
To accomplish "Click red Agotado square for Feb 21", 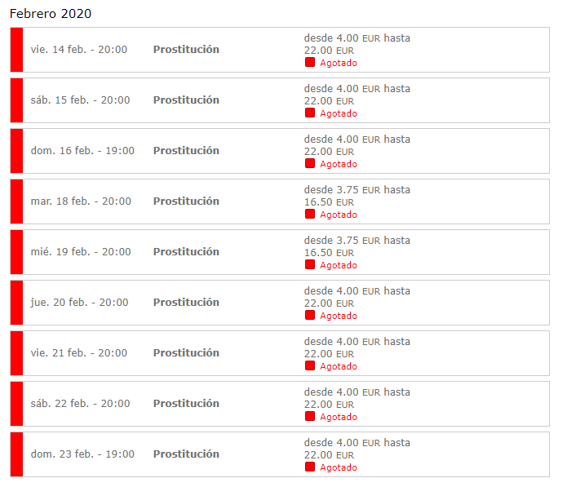I will click(310, 365).
